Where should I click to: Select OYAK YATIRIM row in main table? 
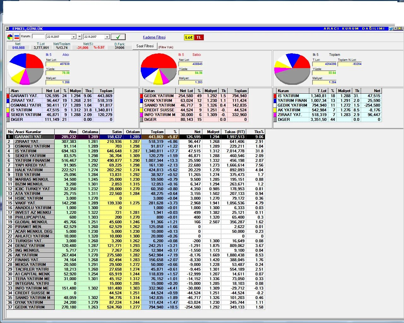[x=136, y=302]
